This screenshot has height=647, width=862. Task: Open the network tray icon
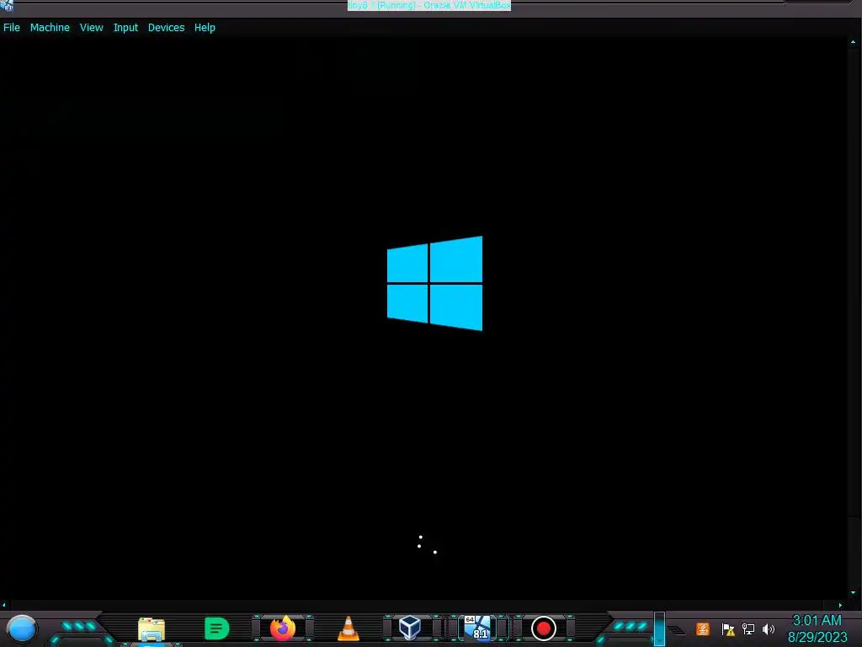pos(748,628)
